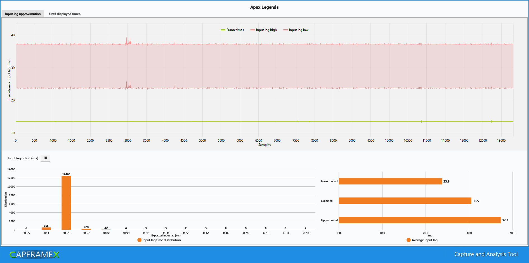Select the small distribution bar labeled 228
Image resolution: width=529 pixels, height=263 pixels.
[86, 229]
